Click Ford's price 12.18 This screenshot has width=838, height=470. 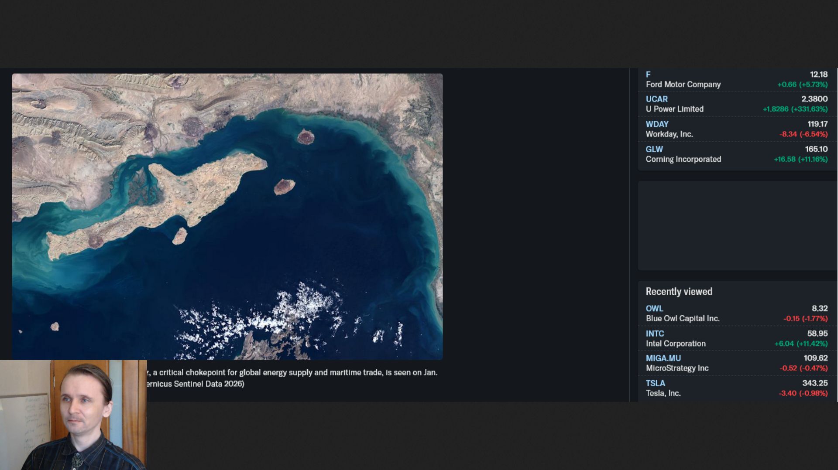click(818, 75)
